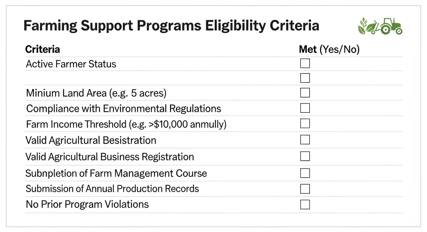Select the Active Farmer Status label
The width and height of the screenshot is (427, 232).
point(71,64)
